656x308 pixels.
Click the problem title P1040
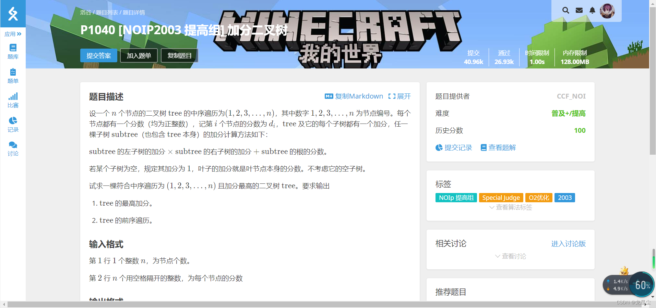coord(184,30)
